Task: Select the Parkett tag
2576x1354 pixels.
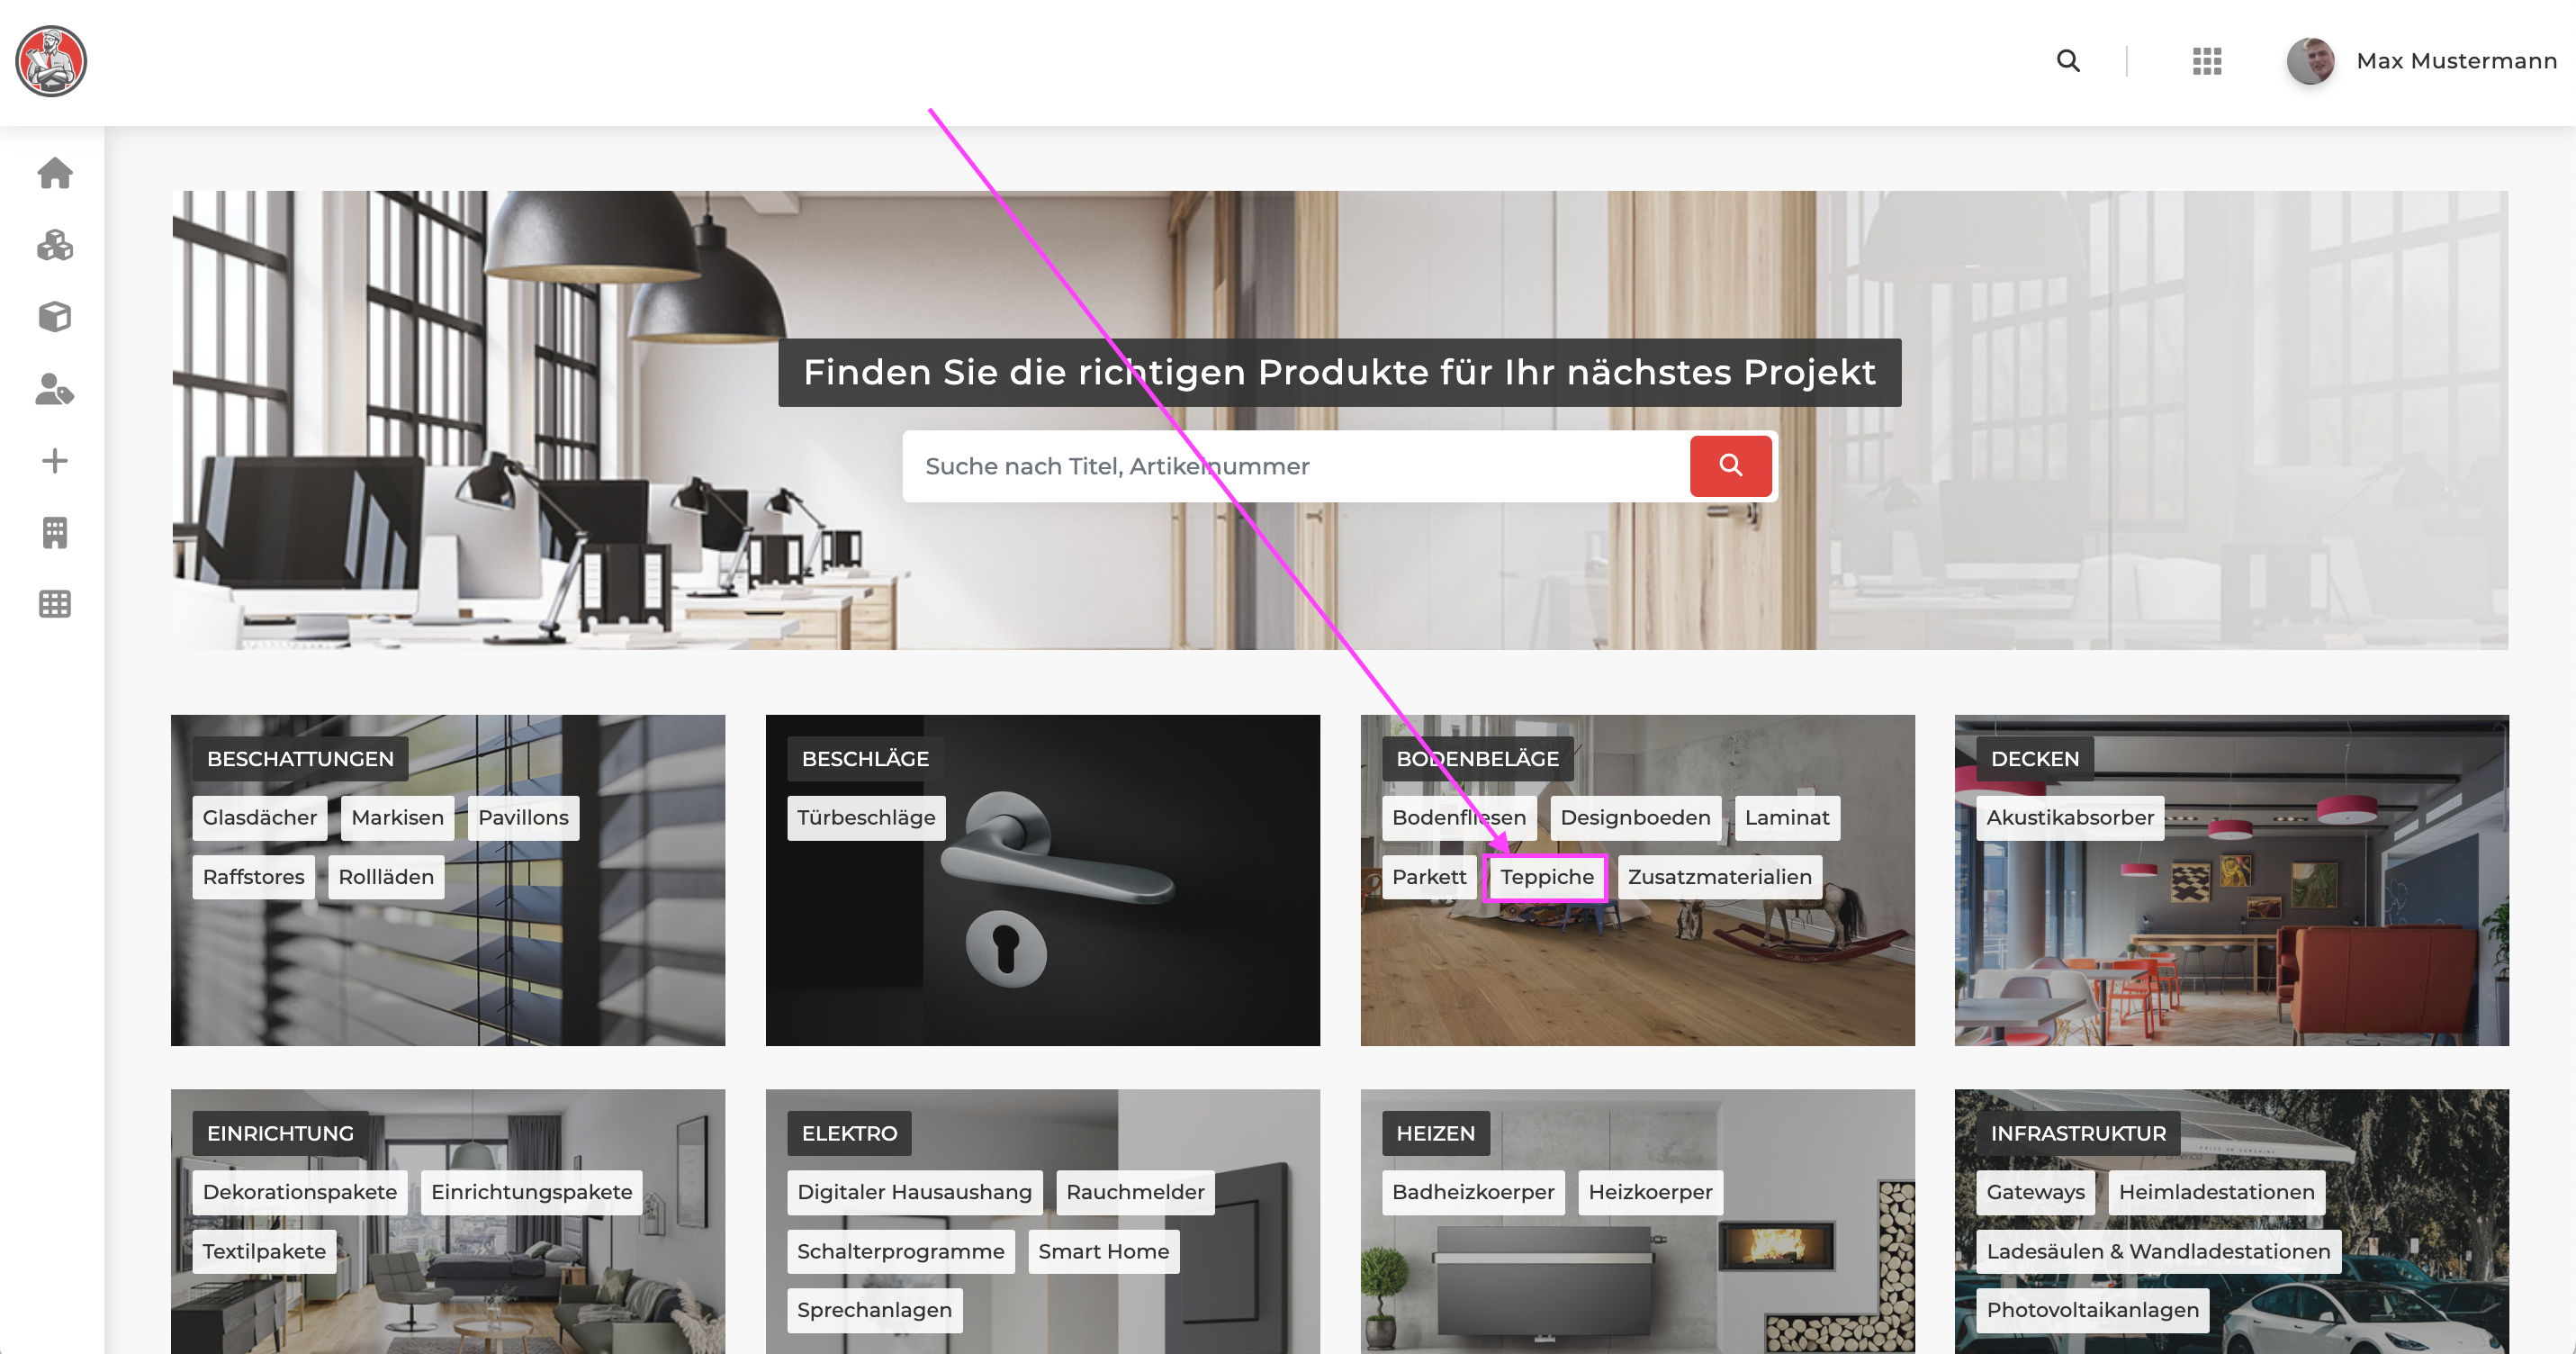Action: [x=1429, y=877]
